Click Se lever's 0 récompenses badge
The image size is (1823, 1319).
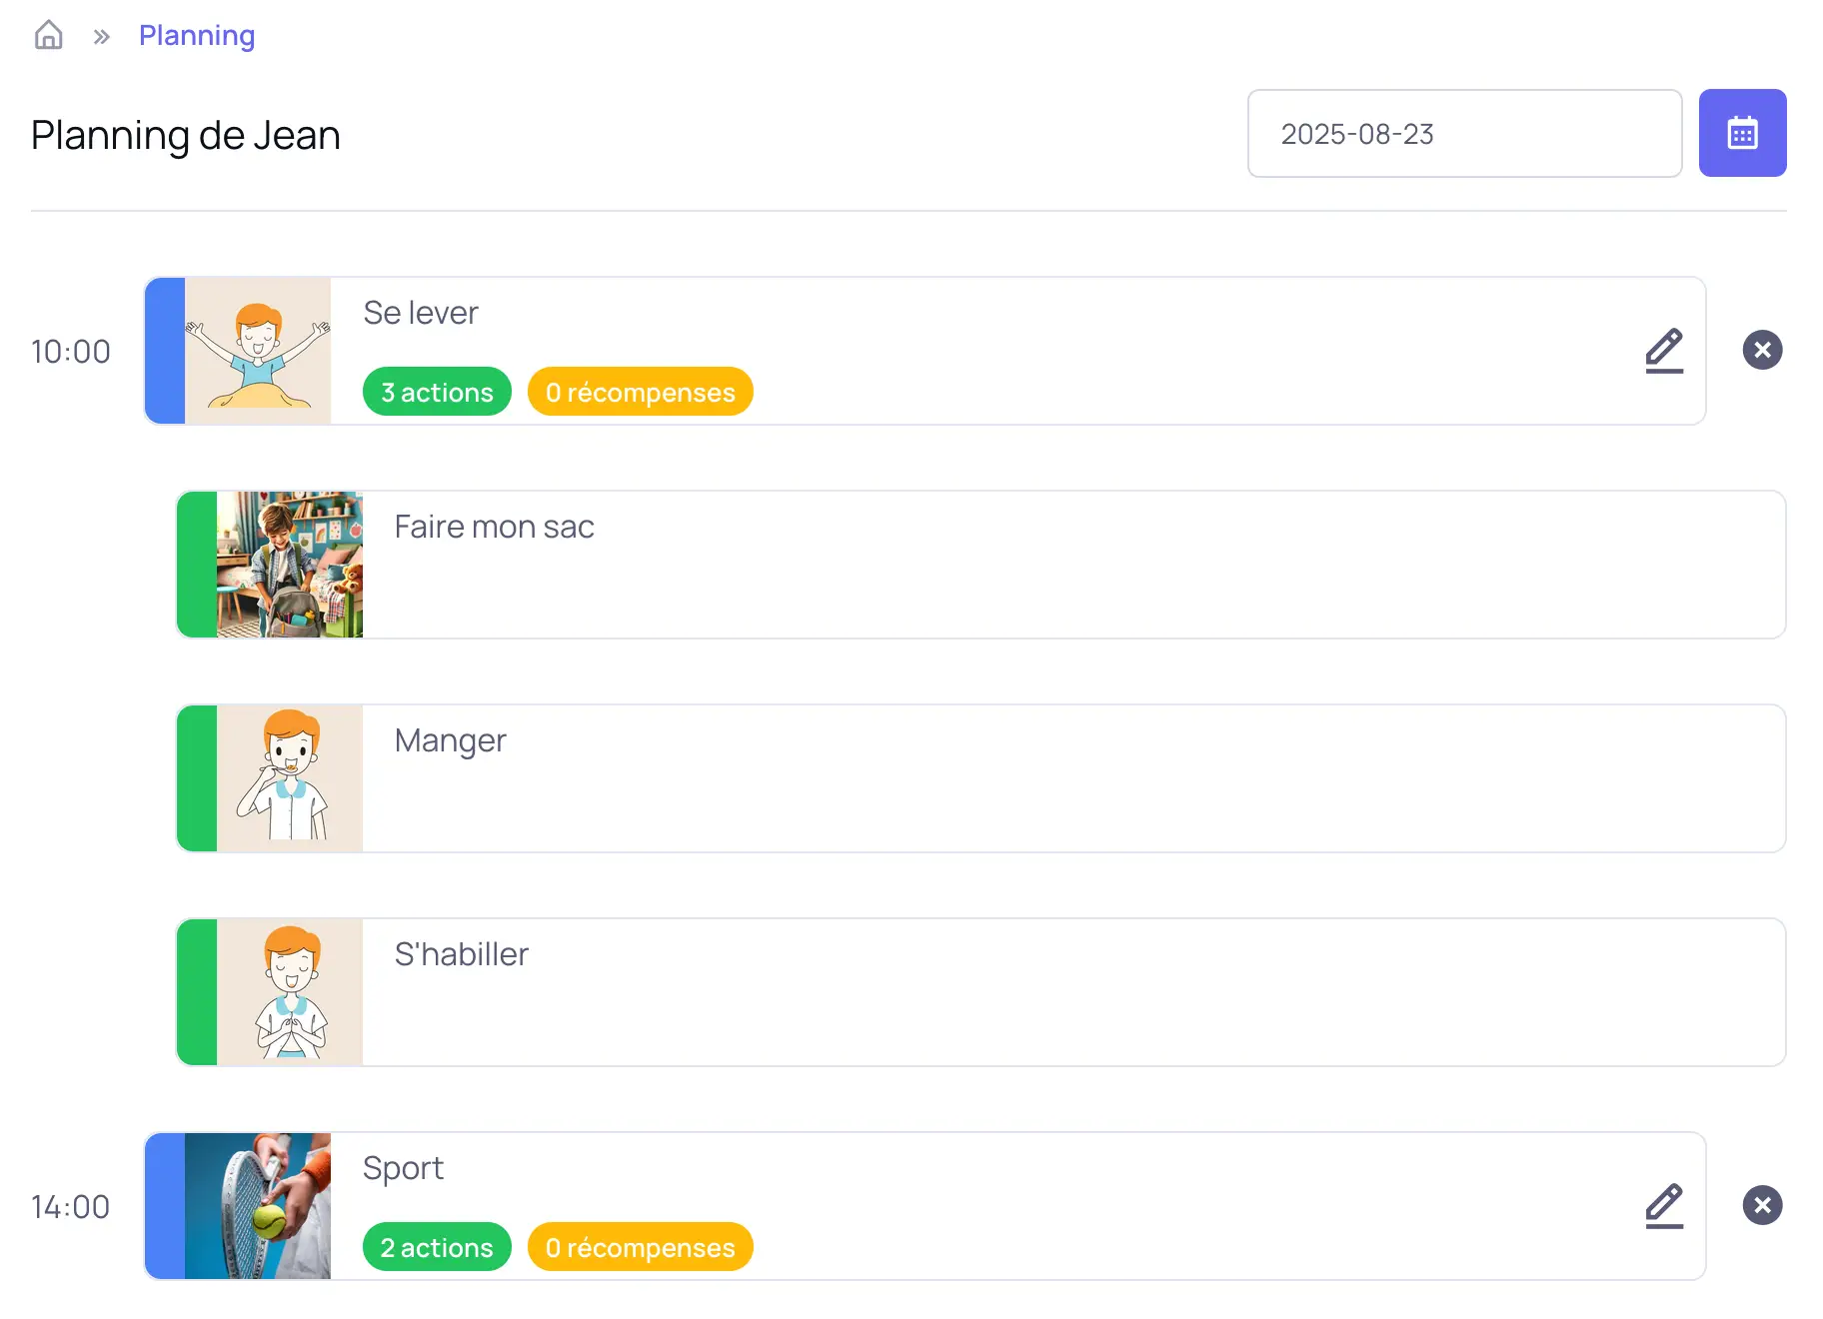click(640, 392)
